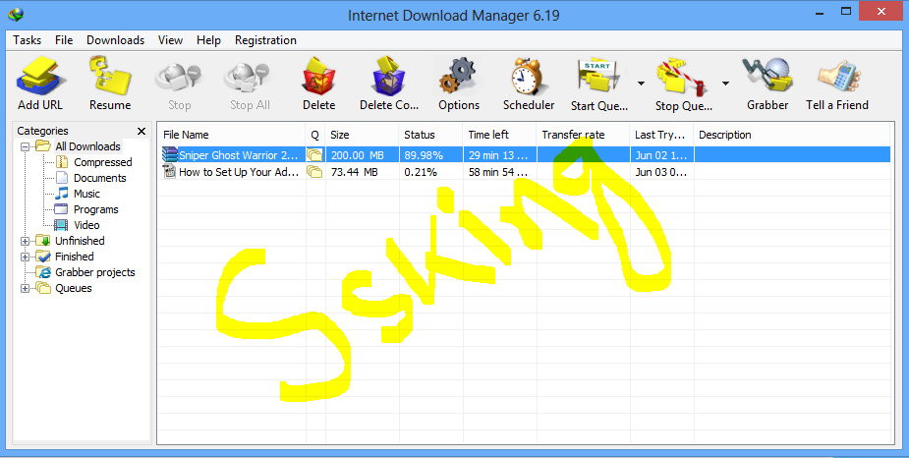909x458 pixels.
Task: Select the Compressed category
Action: (102, 162)
